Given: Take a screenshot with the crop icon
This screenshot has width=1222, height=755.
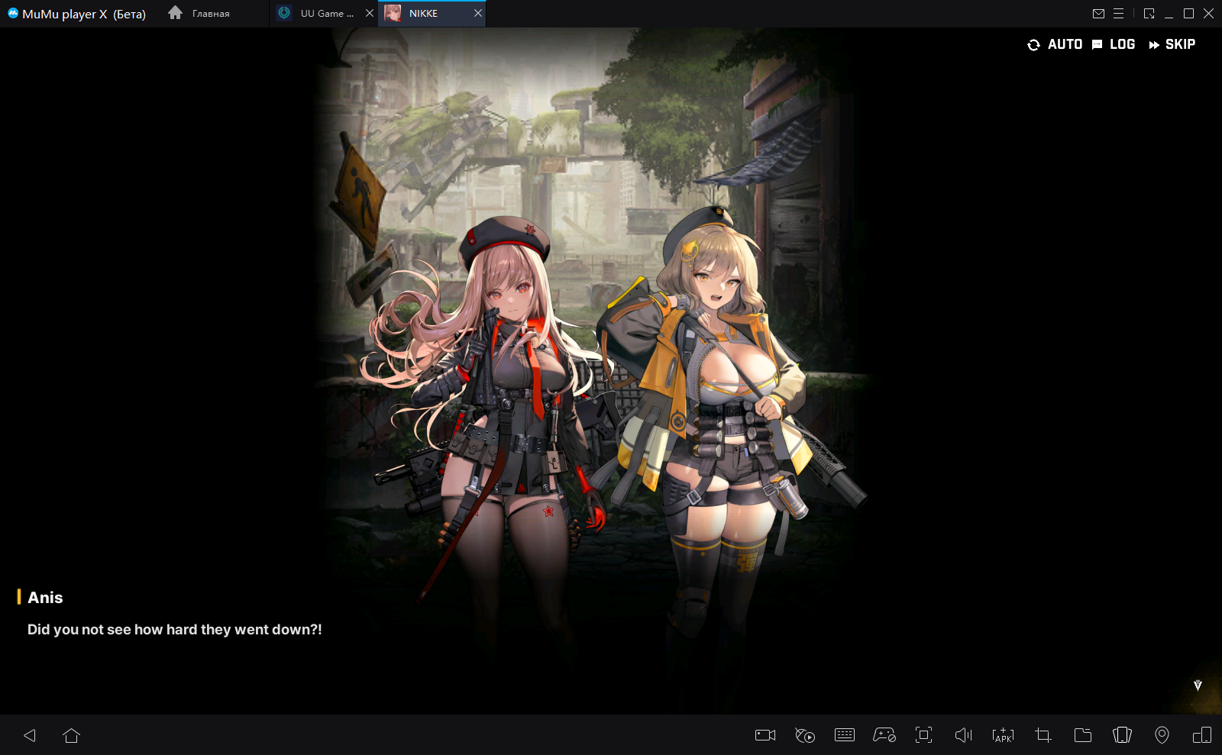Looking at the screenshot, I should 1043,735.
